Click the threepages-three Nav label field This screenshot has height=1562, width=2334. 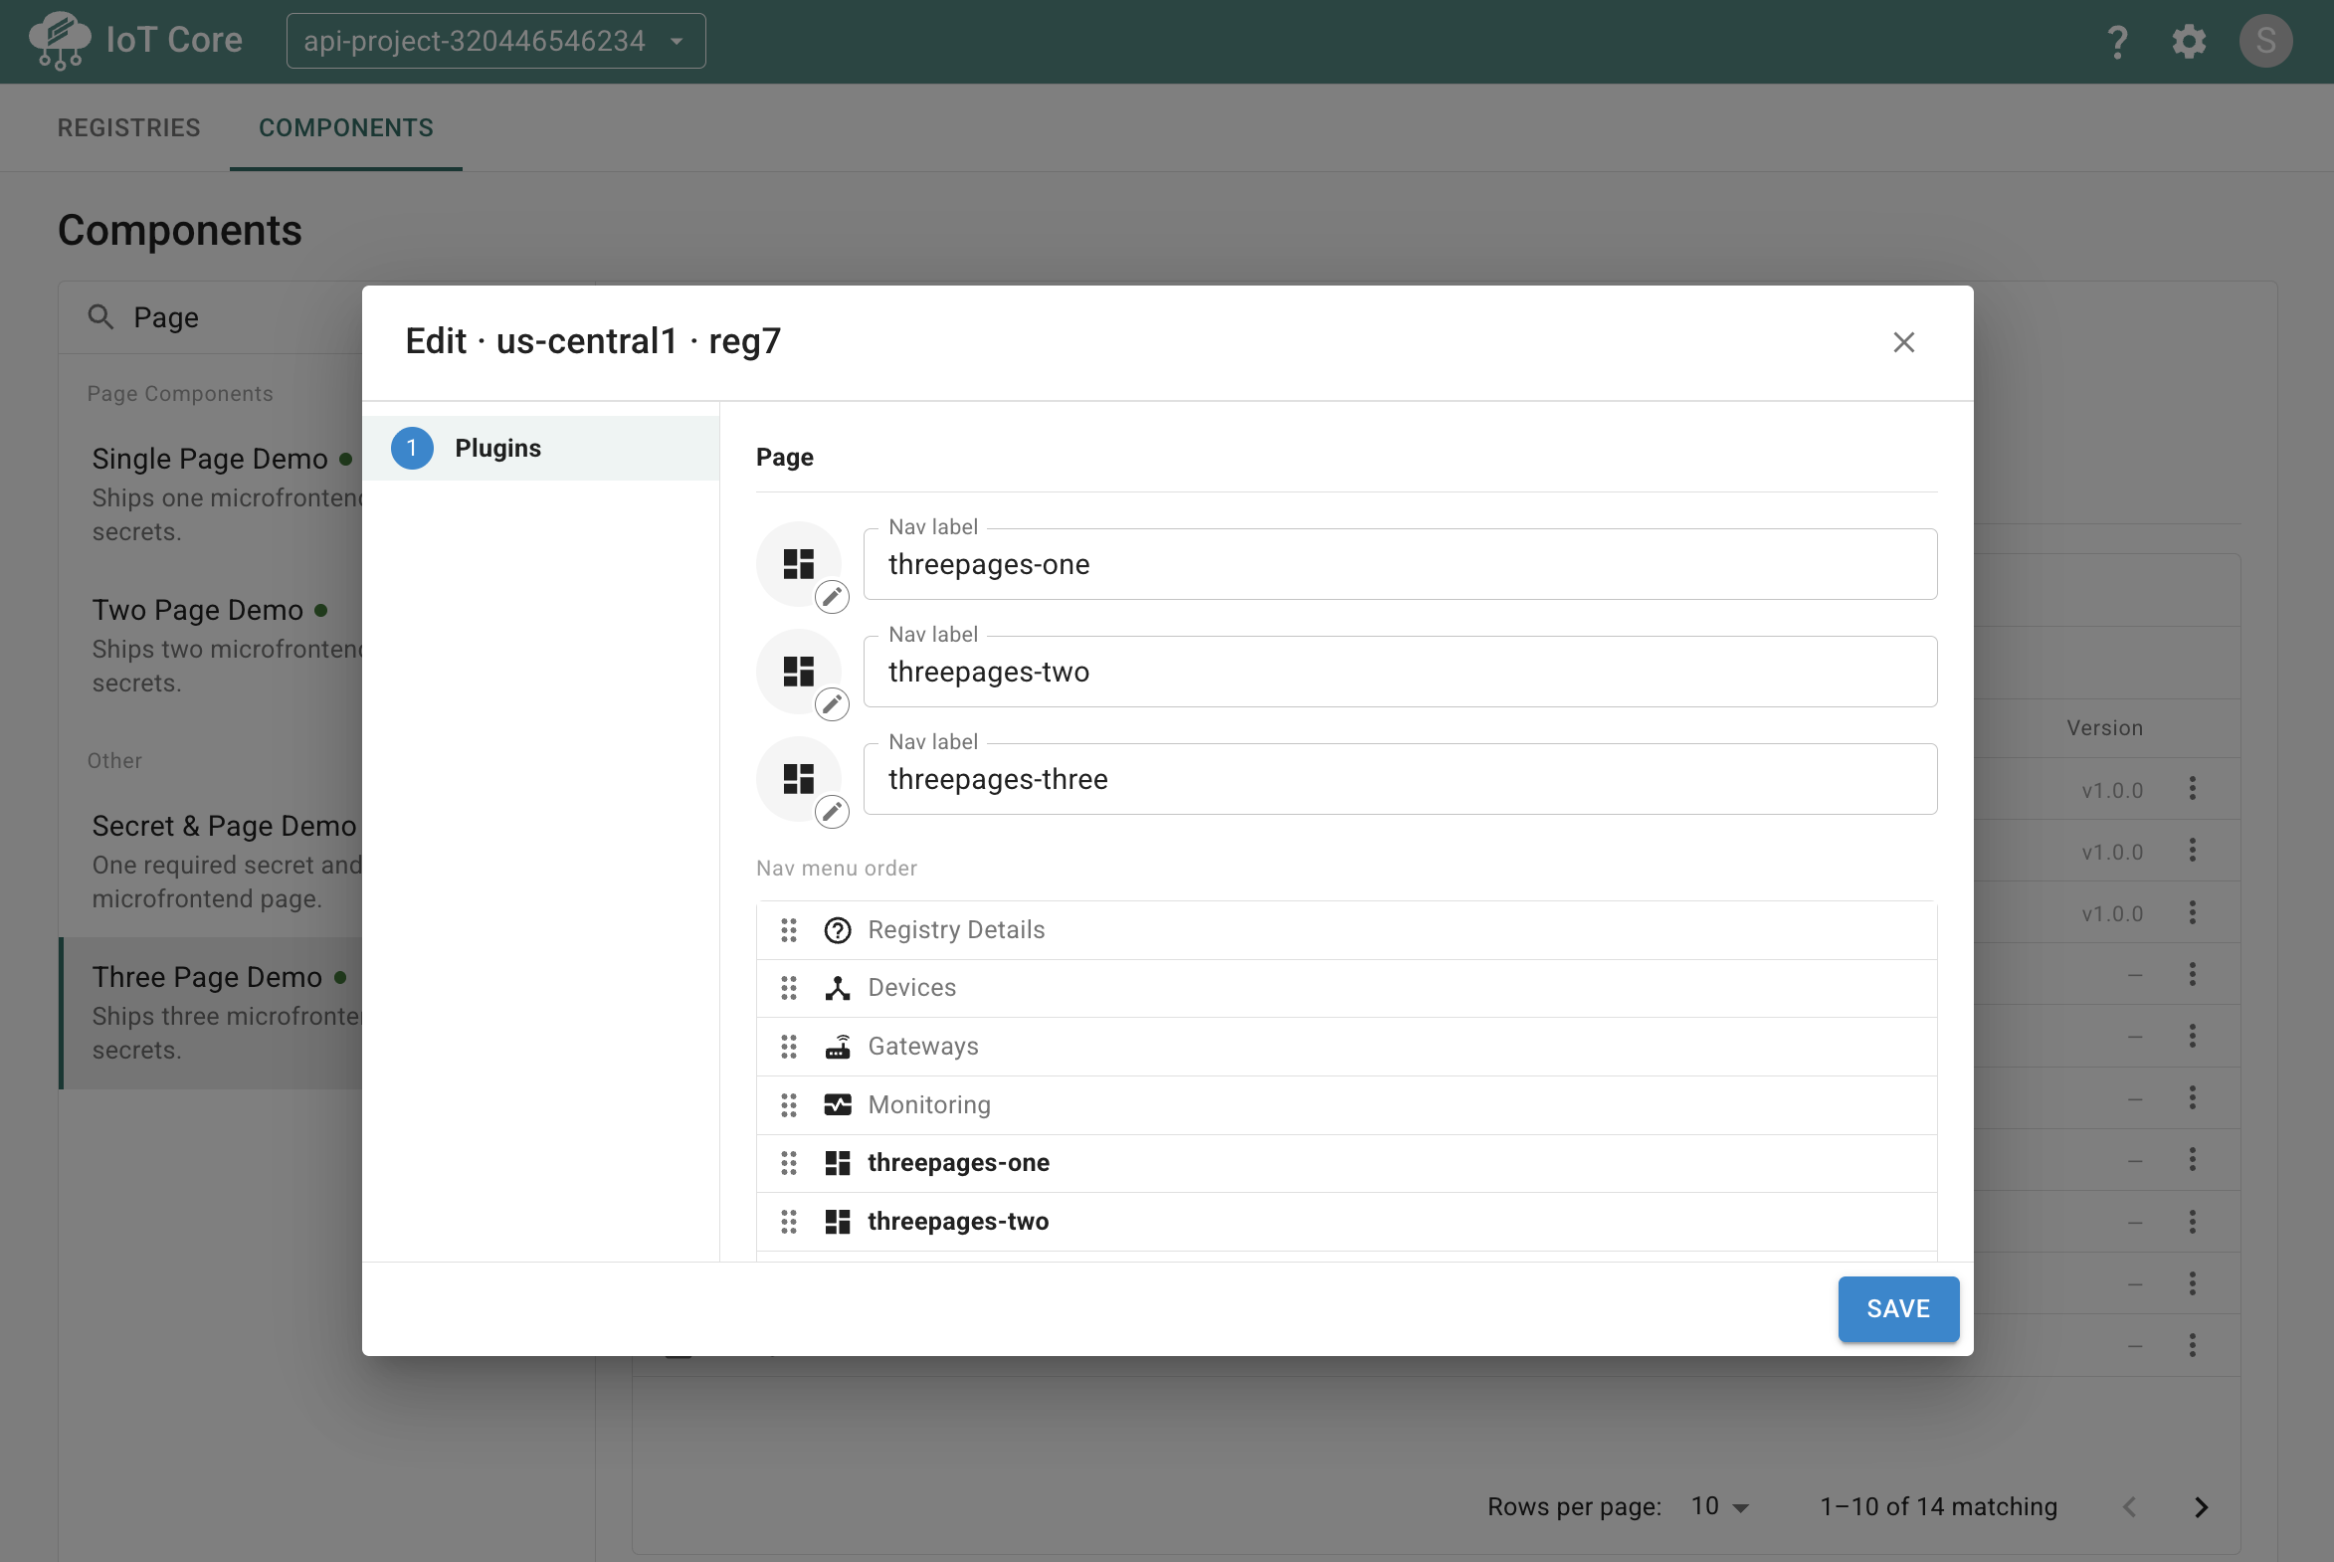tap(1400, 779)
